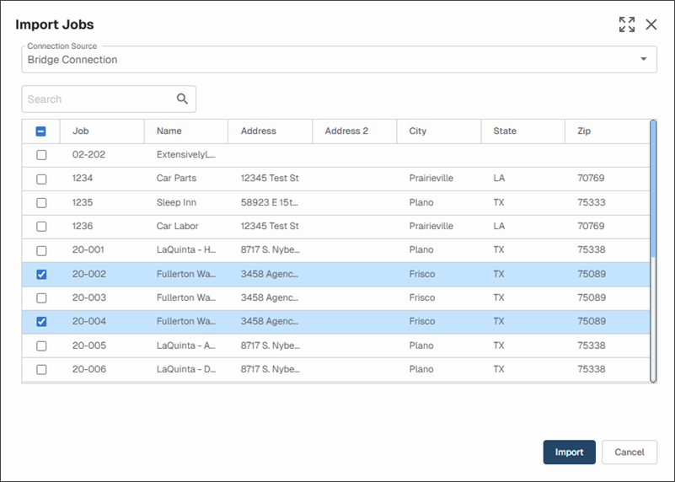The image size is (675, 482).
Task: Select the LaQuinta - H... name cell
Action: click(186, 249)
